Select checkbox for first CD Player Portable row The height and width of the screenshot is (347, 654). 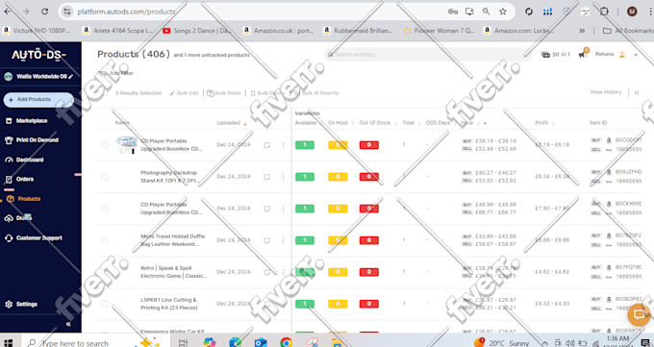pyautogui.click(x=104, y=145)
